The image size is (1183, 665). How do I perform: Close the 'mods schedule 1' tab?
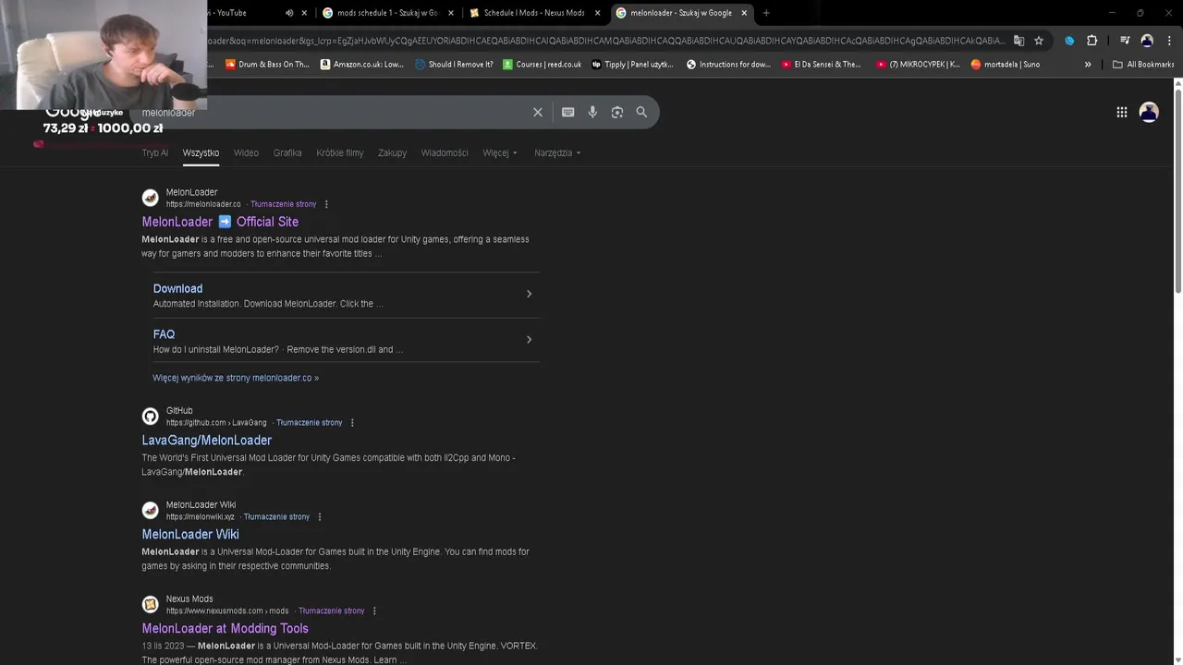(451, 13)
